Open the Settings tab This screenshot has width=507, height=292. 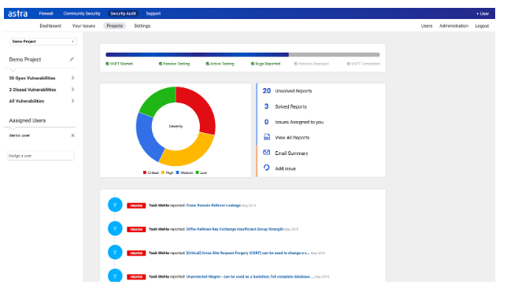(142, 26)
